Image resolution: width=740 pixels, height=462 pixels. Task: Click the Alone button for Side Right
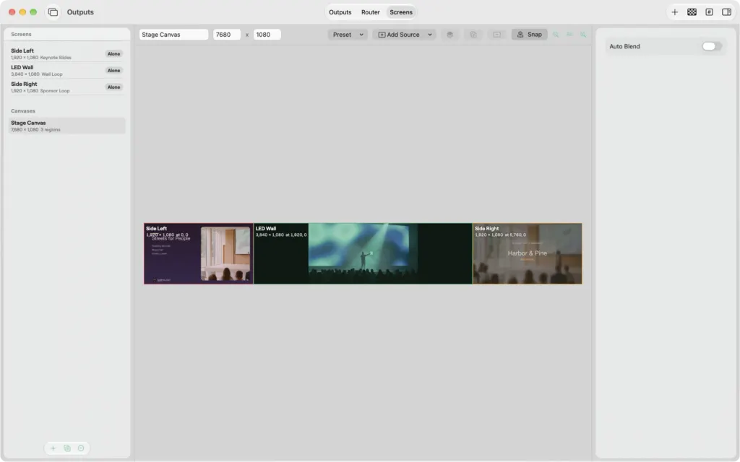(x=113, y=87)
